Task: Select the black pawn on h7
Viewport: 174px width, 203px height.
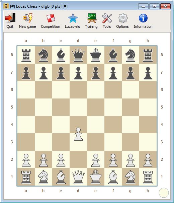Action: (148, 73)
